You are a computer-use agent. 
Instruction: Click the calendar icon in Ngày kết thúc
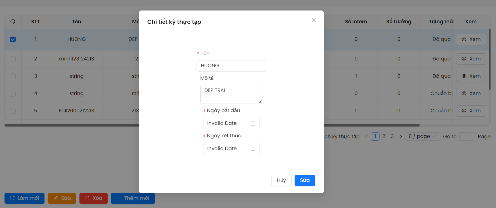coord(253,149)
